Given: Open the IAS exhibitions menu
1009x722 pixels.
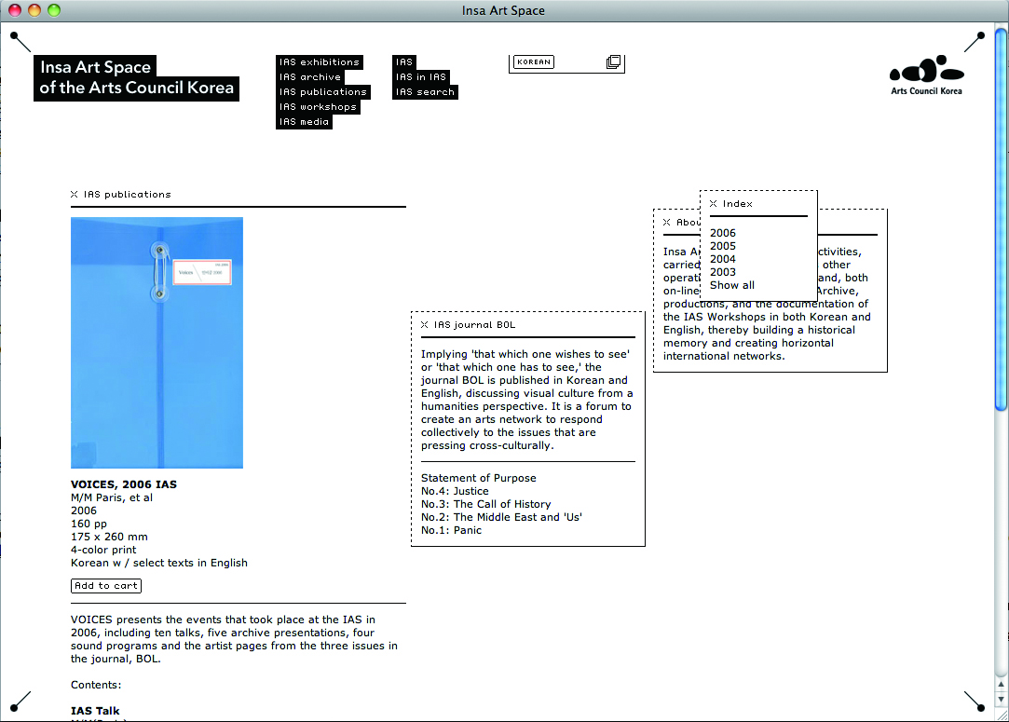Looking at the screenshot, I should [x=319, y=62].
